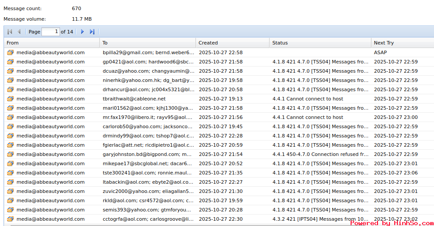Select the message to zuvic2000@yahoo.com
The image size is (434, 226).
pos(148,191)
